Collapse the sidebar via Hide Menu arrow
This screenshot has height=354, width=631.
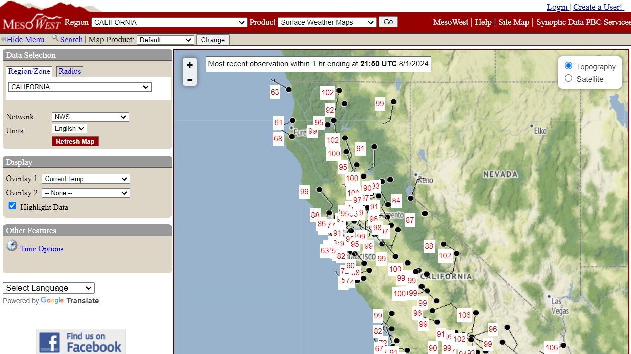[x=5, y=39]
